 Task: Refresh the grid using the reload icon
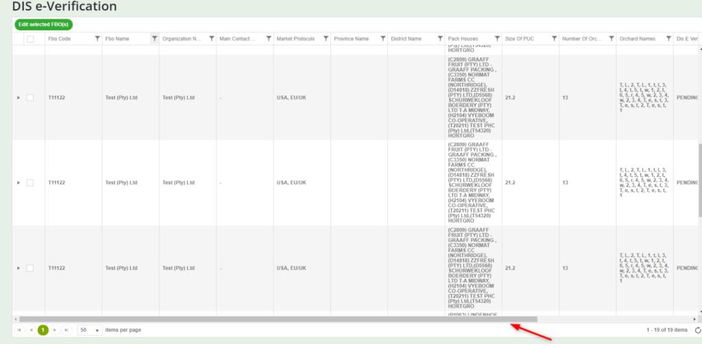point(698,330)
